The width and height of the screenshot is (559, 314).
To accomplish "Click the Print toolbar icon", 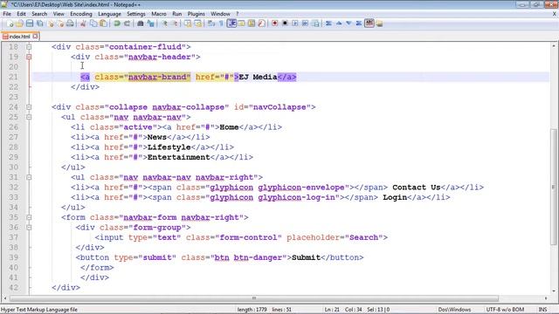I will [x=70, y=24].
